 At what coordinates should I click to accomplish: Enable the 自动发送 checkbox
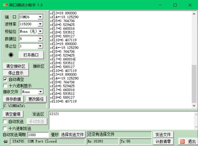click(5, 121)
